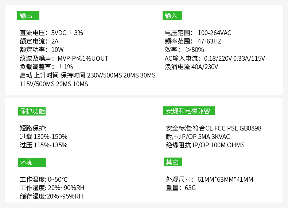This screenshot has height=208, width=288.
Task: Click the green 输出 section header
Action: pyautogui.click(x=28, y=16)
